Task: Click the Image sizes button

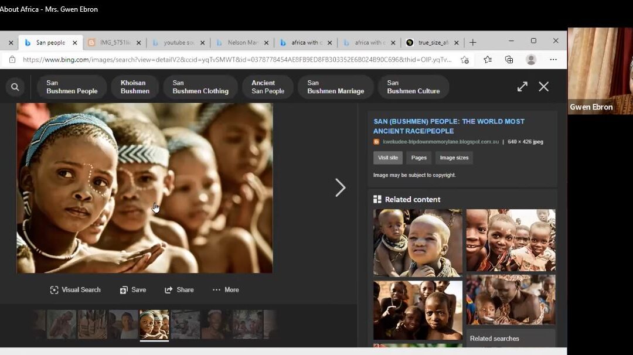Action: click(x=454, y=158)
